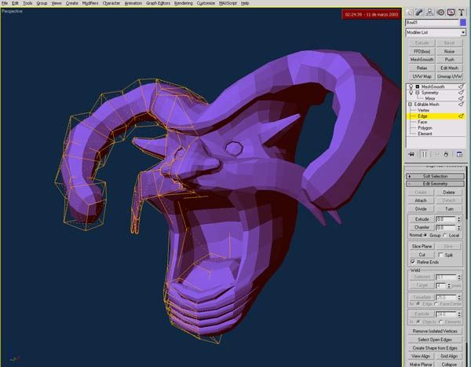Image resolution: width=471 pixels, height=367 pixels.
Task: Select Face sub-object level
Action: click(422, 122)
